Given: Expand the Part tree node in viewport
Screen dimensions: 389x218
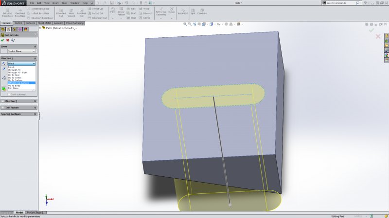Looking at the screenshot, I should point(40,28).
